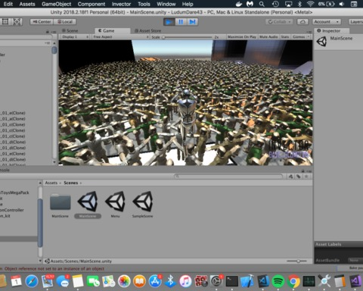Select the combined transform tool icon

[x=17, y=22]
